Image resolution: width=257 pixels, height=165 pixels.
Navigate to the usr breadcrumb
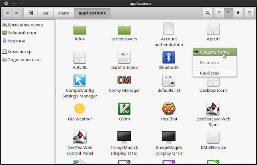(45, 13)
